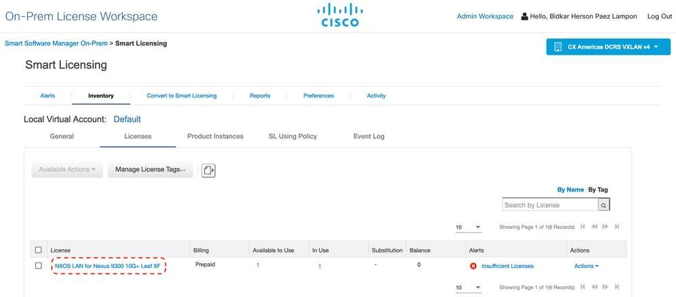676x297 pixels.
Task: Click the user profile icon beside Hello
Action: tap(525, 16)
